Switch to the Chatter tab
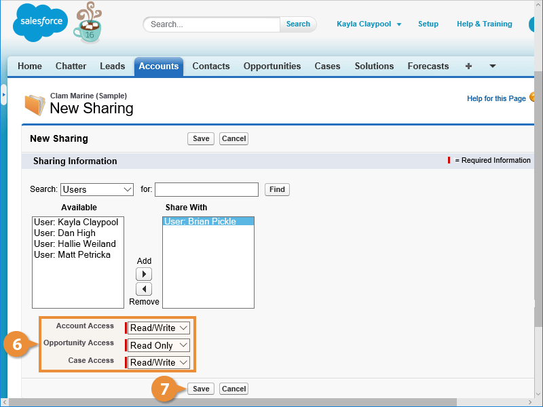Viewport: 543px width, 407px height. click(71, 66)
